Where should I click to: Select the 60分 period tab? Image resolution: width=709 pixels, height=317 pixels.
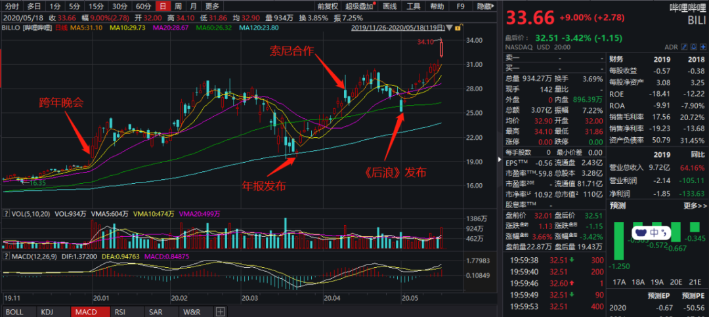point(143,7)
